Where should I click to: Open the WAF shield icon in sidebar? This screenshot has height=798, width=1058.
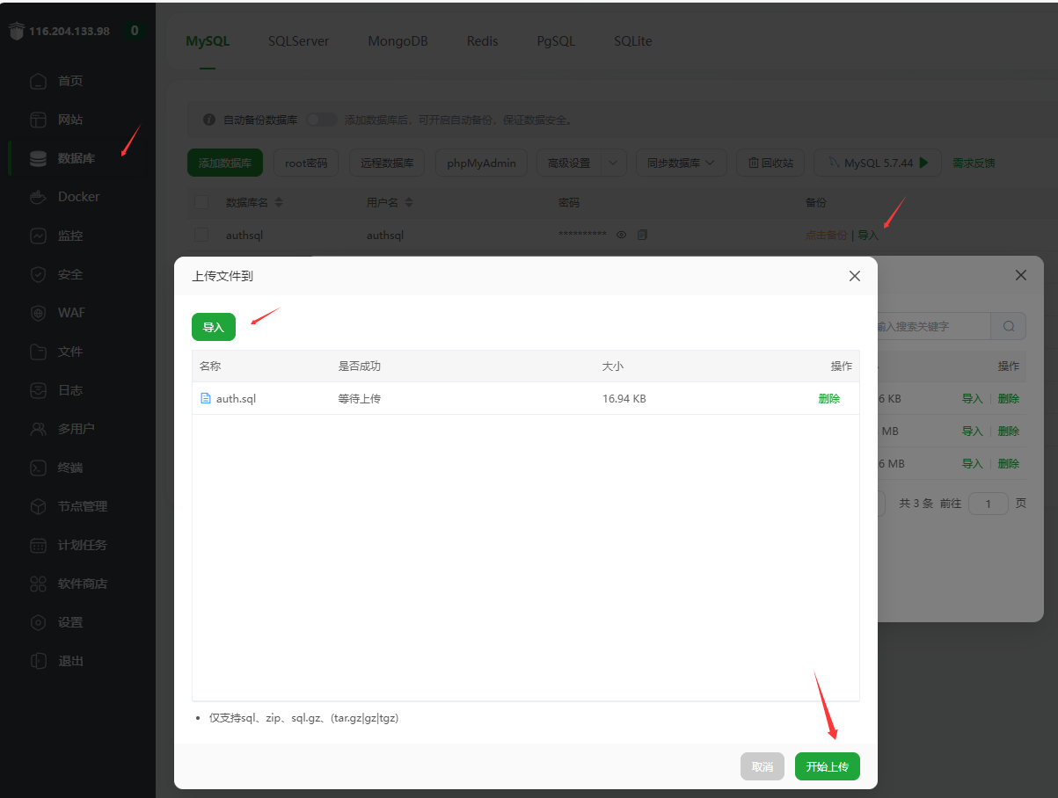pyautogui.click(x=38, y=313)
